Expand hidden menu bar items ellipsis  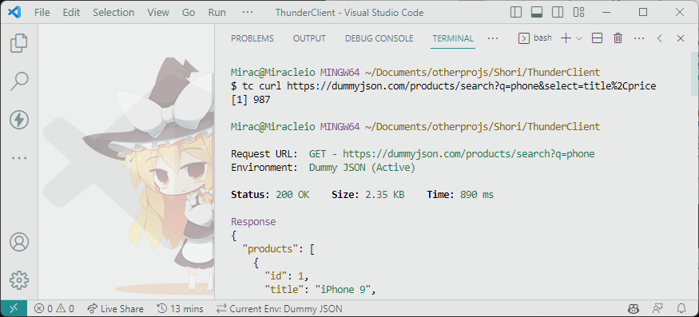pyautogui.click(x=248, y=12)
